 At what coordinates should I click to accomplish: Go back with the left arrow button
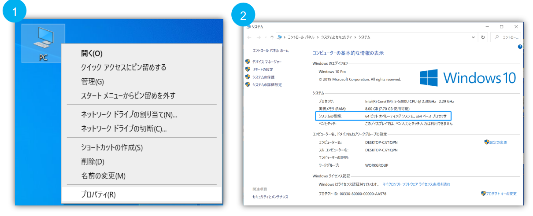pyautogui.click(x=249, y=37)
